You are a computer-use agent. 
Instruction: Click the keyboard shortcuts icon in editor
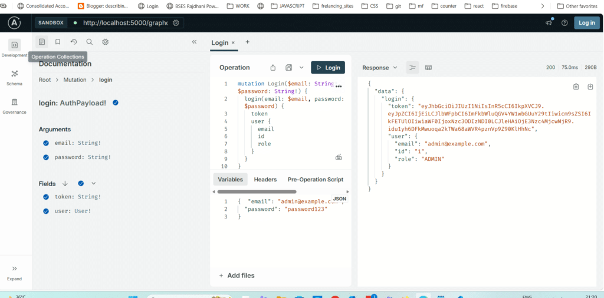[339, 157]
